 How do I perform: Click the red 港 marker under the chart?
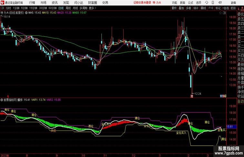[192, 96]
